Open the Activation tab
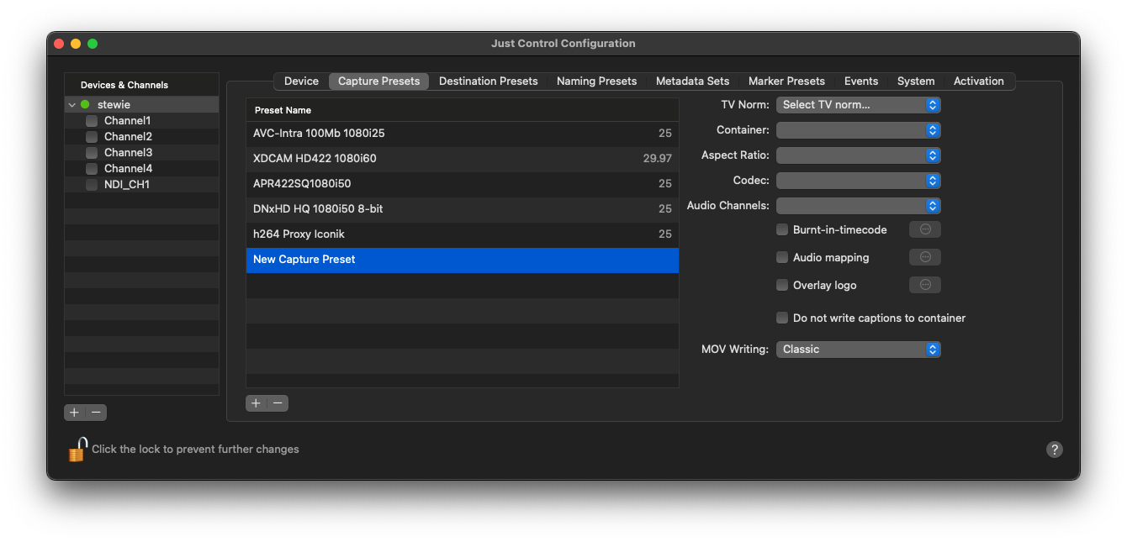This screenshot has width=1127, height=542. (x=978, y=82)
